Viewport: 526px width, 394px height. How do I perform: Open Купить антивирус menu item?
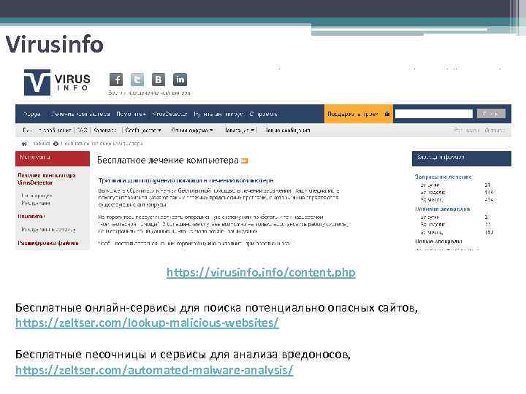(x=218, y=114)
